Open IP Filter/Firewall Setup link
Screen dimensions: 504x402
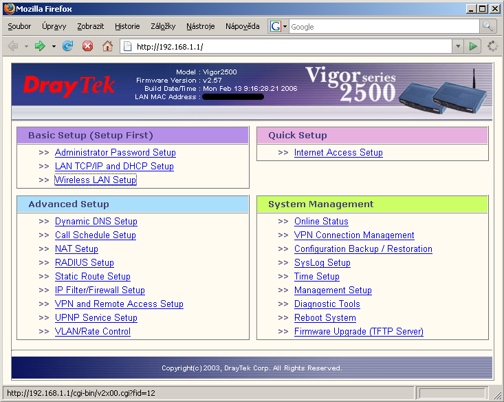point(100,290)
